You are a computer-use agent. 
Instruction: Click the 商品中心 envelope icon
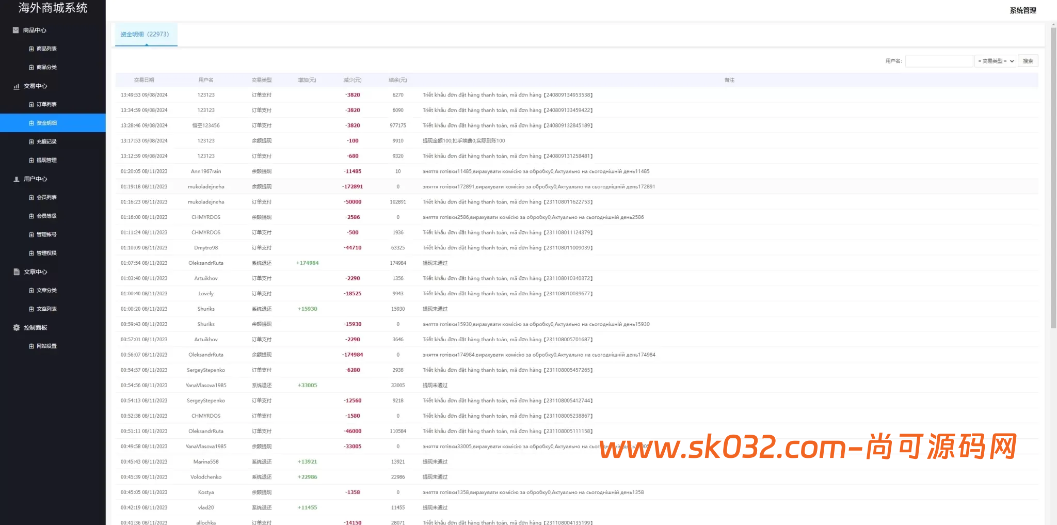(16, 30)
